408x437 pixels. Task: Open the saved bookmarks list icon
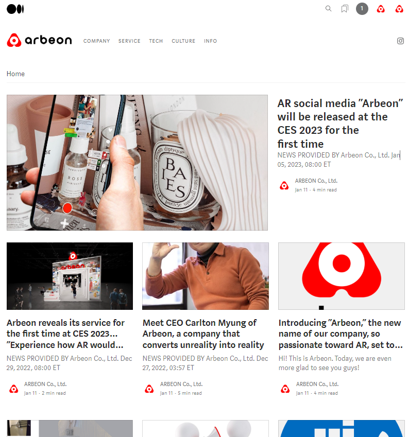tap(345, 9)
